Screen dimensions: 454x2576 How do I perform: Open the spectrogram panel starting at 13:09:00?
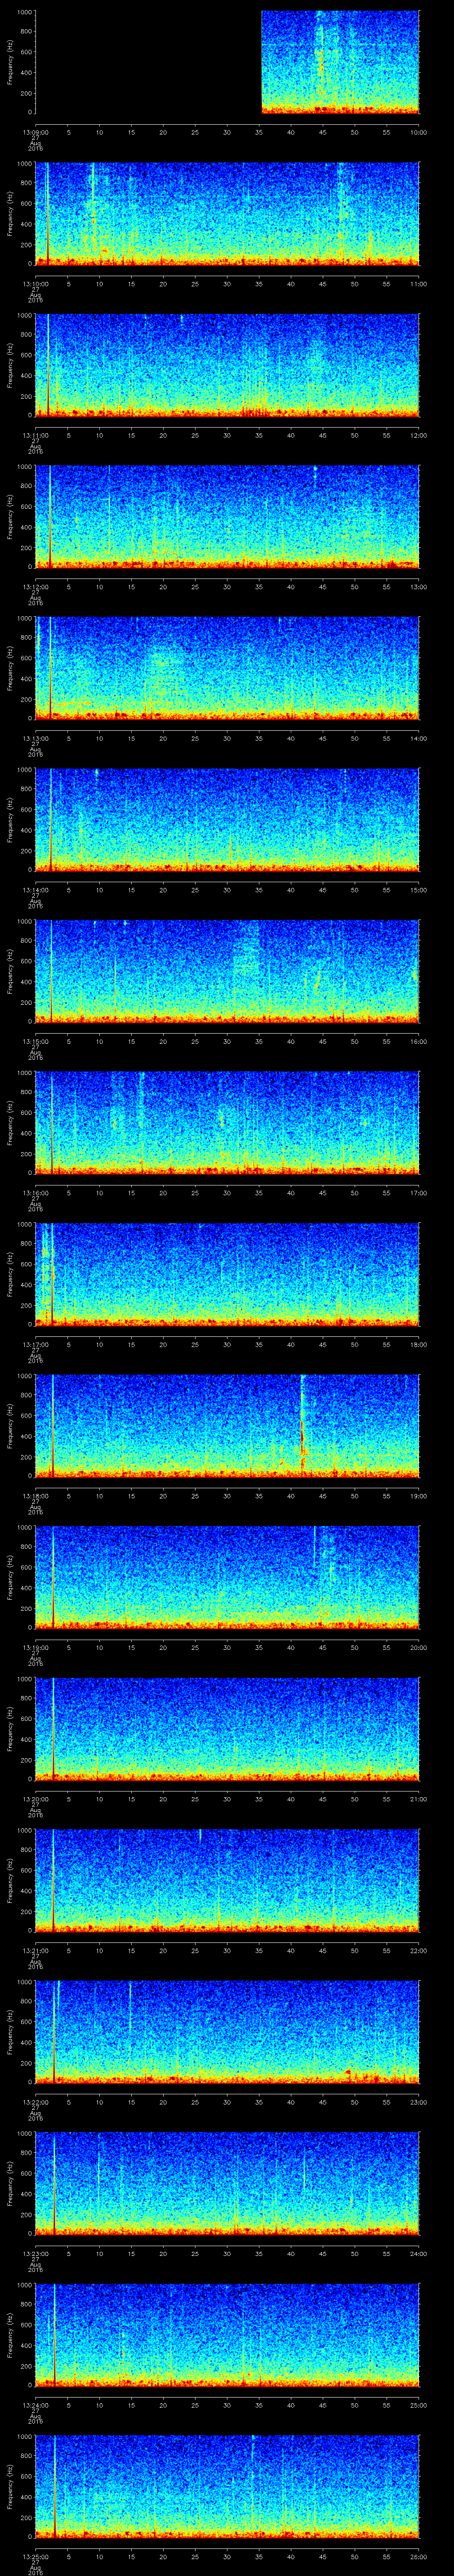(x=227, y=62)
